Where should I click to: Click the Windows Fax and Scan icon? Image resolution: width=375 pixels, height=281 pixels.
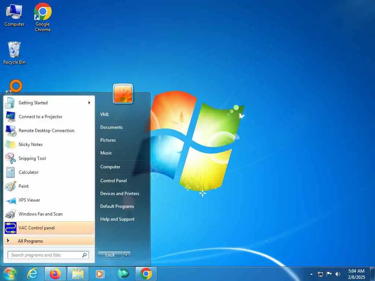11,214
